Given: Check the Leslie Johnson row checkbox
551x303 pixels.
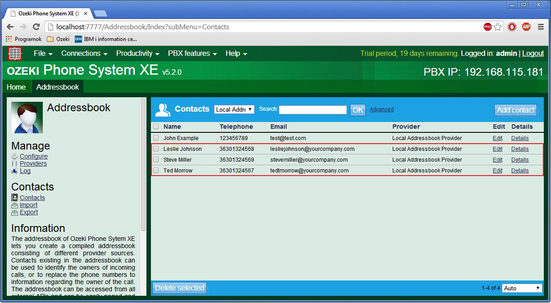Looking at the screenshot, I should coord(156,149).
